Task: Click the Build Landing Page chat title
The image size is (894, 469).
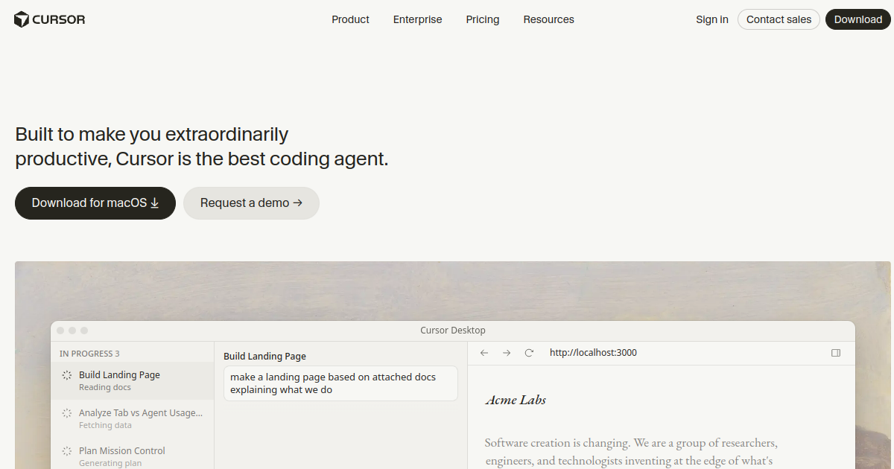Action: [264, 357]
